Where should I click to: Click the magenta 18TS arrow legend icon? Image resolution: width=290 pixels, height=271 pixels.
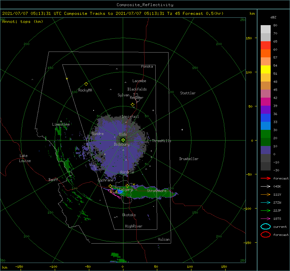266,219
